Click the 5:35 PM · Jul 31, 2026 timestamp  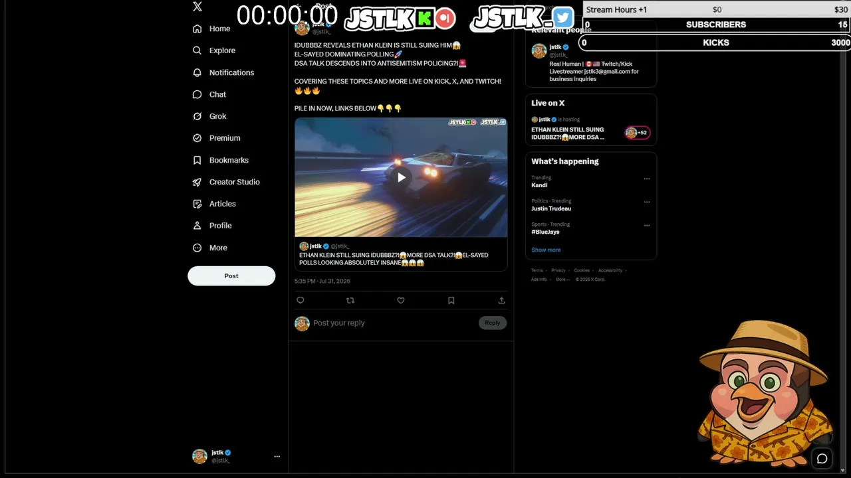click(322, 281)
